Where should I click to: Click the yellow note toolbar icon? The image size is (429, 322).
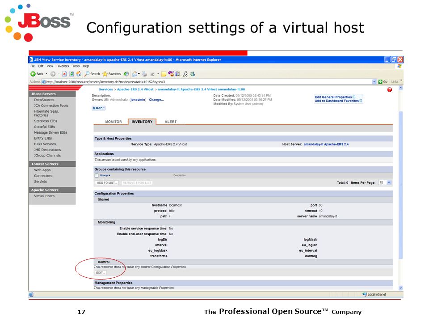[164, 74]
